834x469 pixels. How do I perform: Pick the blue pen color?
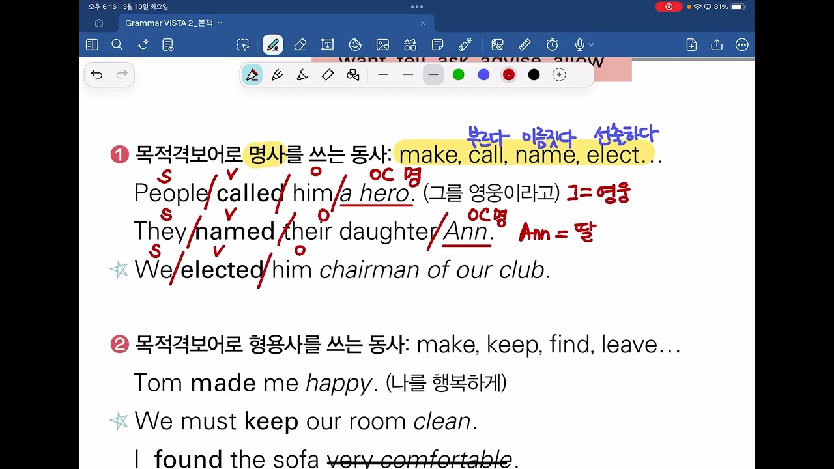483,75
